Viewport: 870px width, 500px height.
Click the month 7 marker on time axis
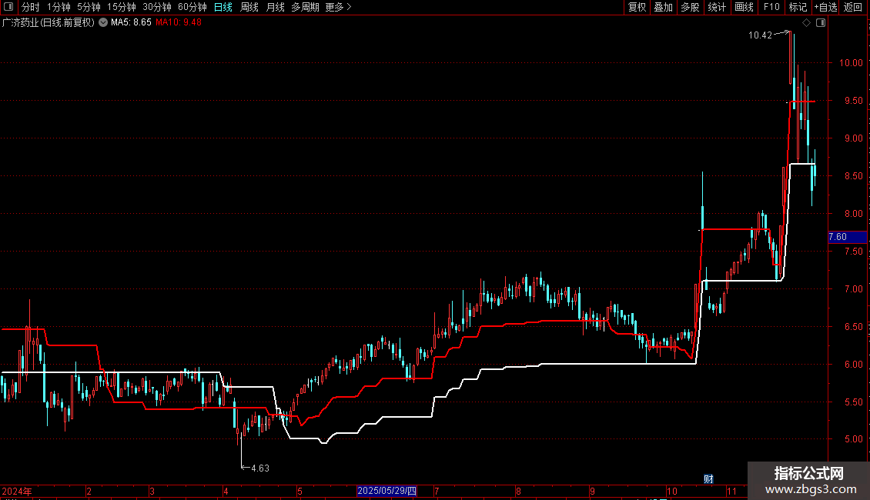tap(437, 491)
